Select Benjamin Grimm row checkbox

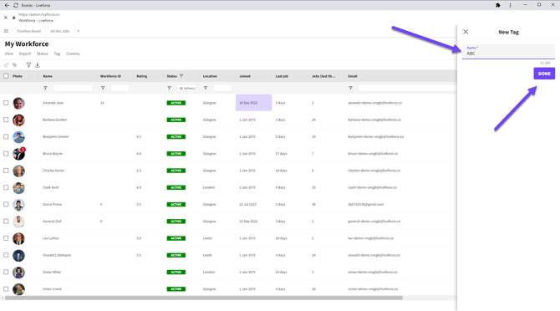click(x=6, y=137)
